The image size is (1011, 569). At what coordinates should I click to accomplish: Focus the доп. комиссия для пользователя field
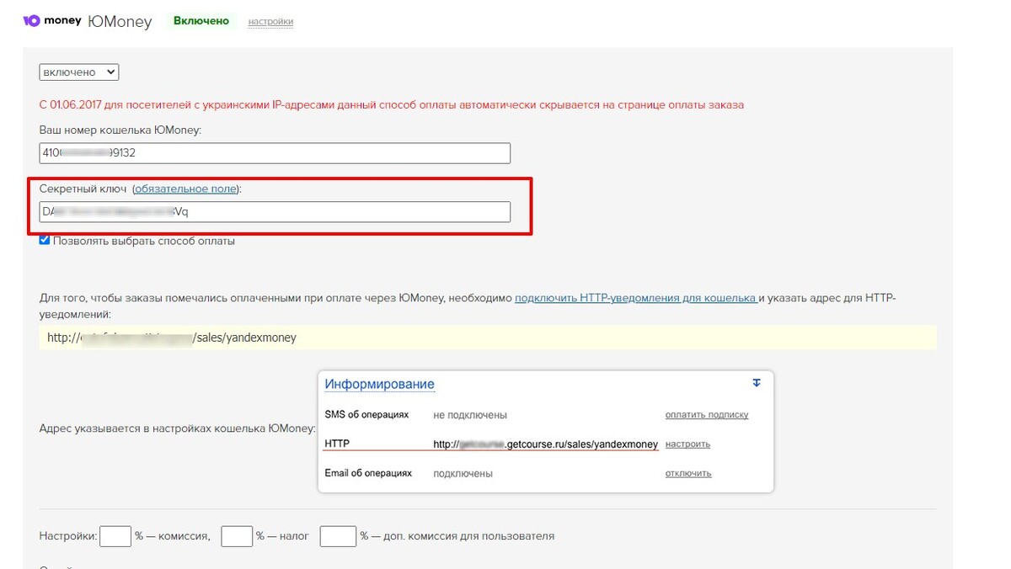[x=338, y=536]
